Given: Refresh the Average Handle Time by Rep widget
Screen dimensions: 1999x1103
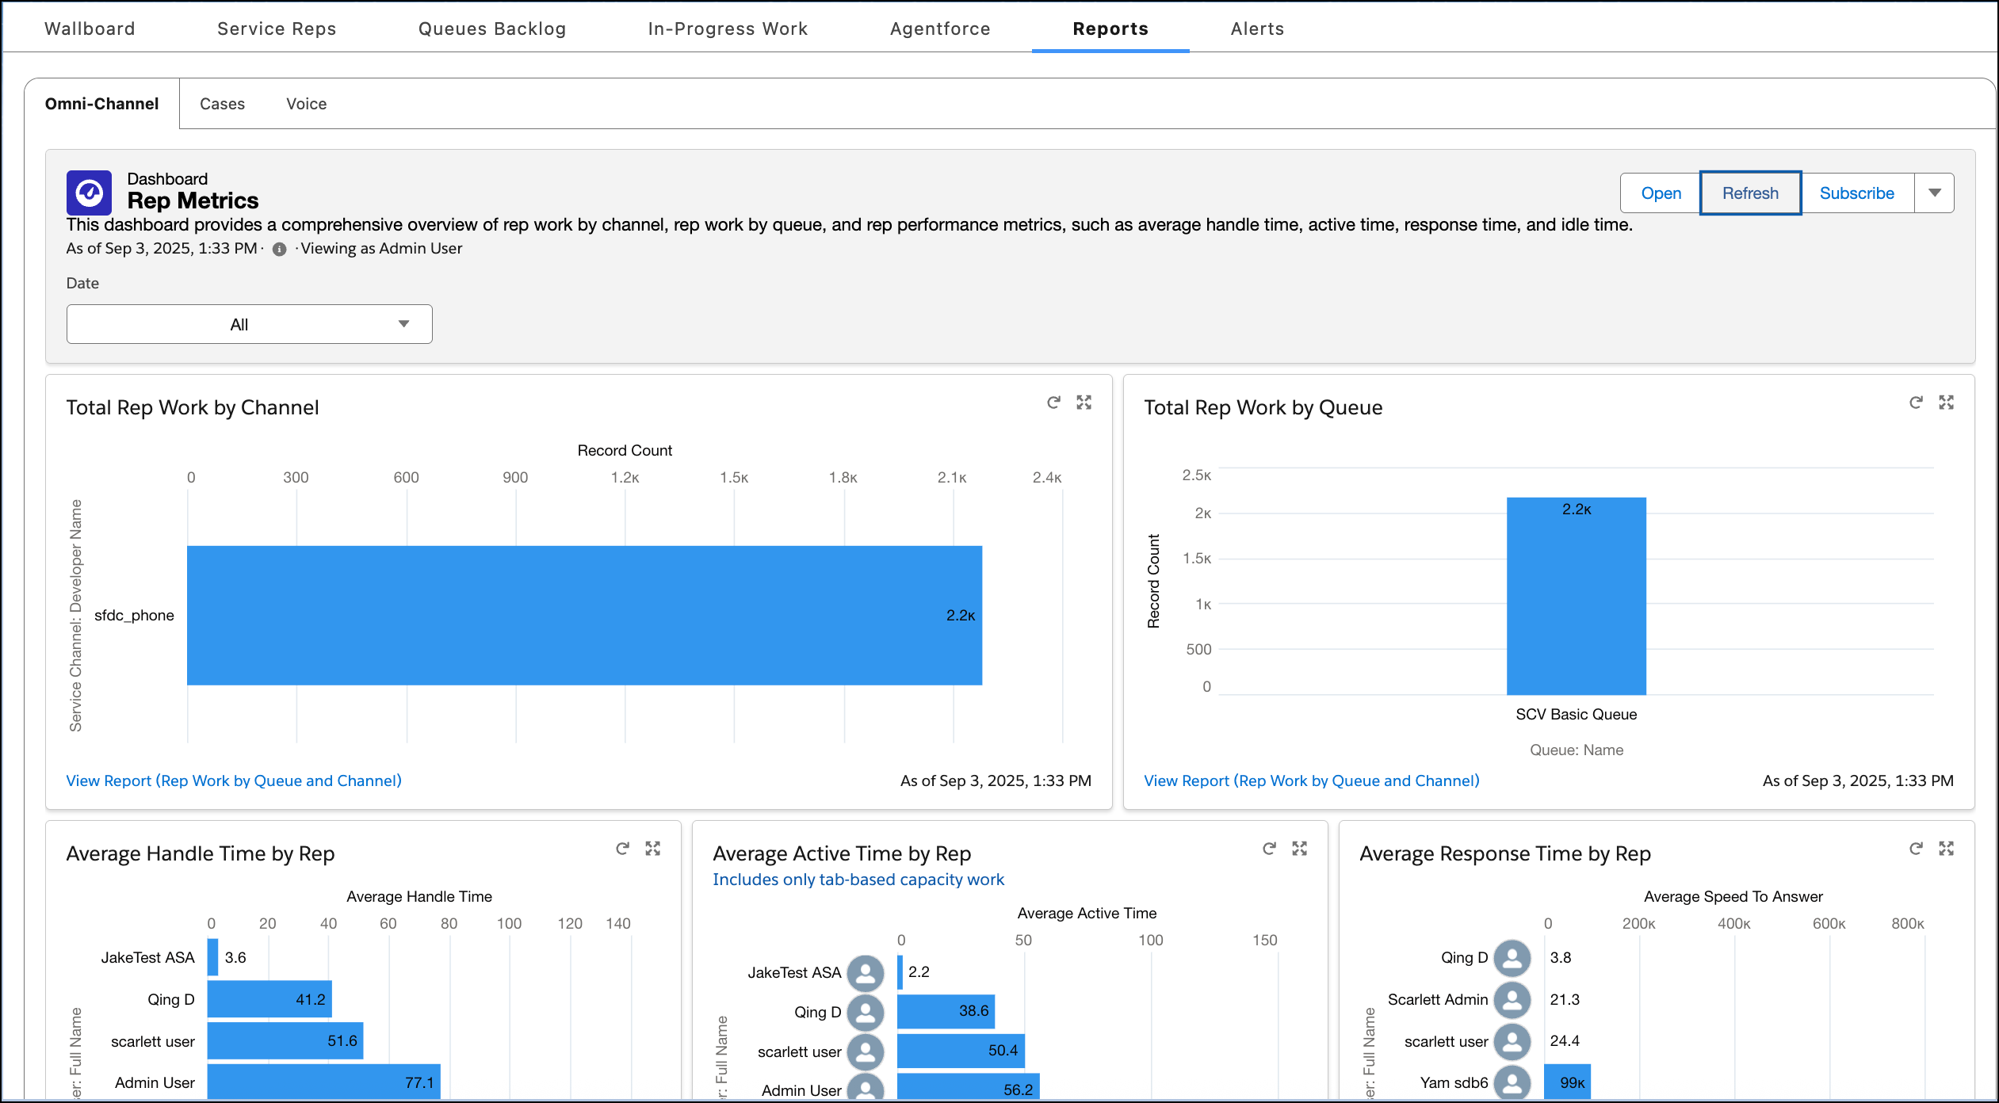Looking at the screenshot, I should click(622, 849).
